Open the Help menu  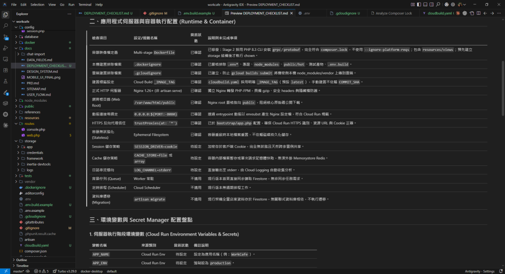click(99, 4)
